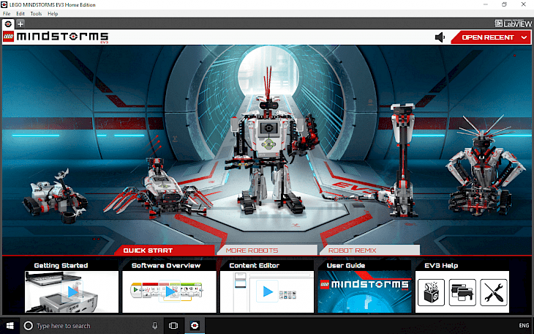Play the Getting Started video
The image size is (534, 334).
72,292
